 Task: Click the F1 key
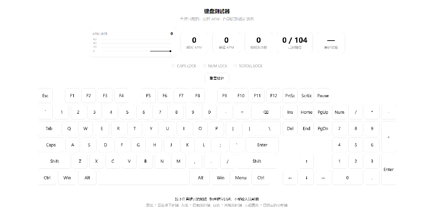72,96
